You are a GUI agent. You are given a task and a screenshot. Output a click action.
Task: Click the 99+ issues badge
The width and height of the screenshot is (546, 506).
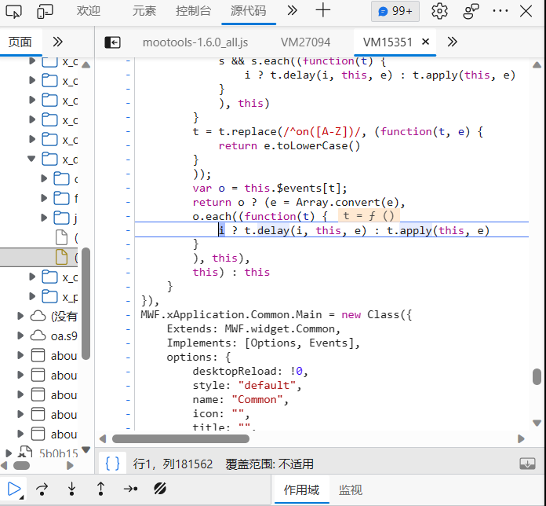[396, 11]
